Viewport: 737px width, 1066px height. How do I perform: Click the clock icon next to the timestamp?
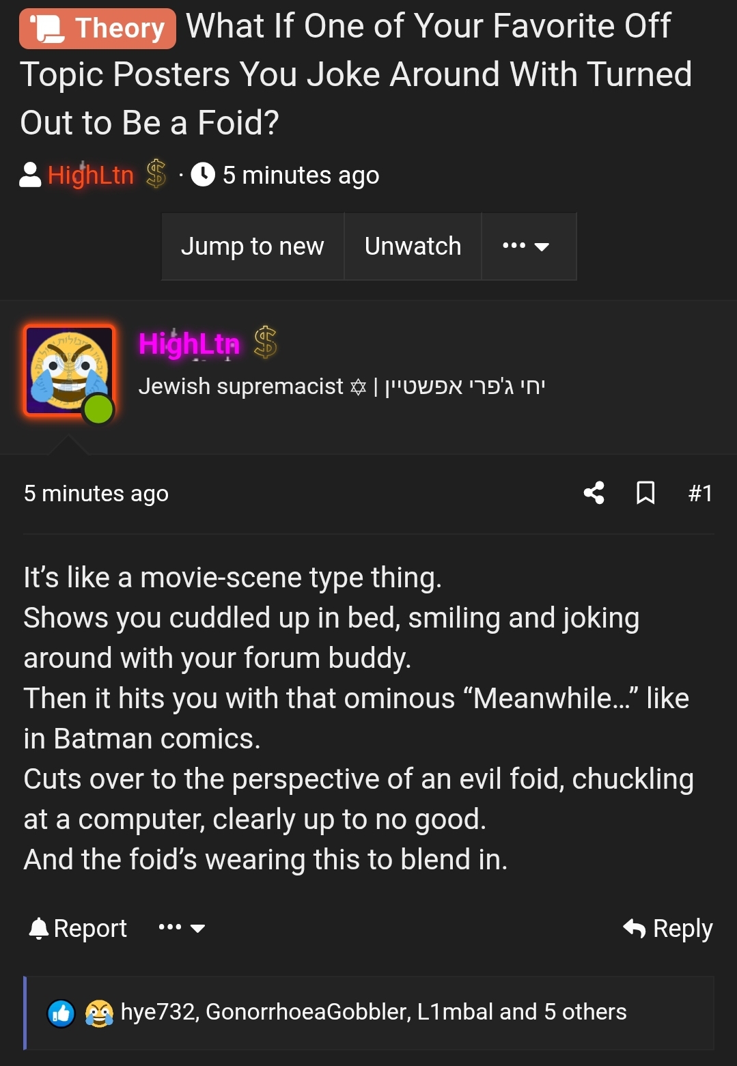[203, 174]
